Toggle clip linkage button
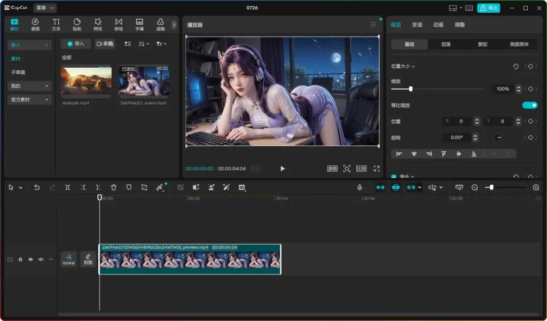The height and width of the screenshot is (321, 547). 411,187
